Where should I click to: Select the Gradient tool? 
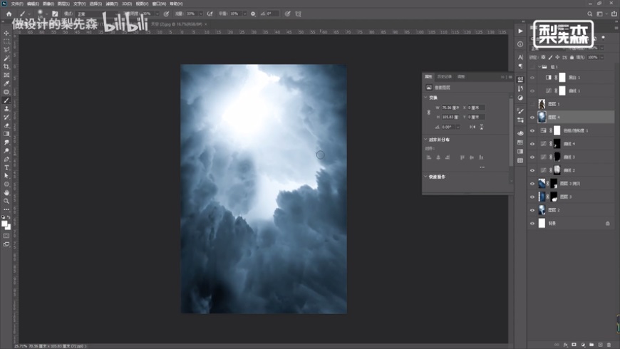pos(6,134)
